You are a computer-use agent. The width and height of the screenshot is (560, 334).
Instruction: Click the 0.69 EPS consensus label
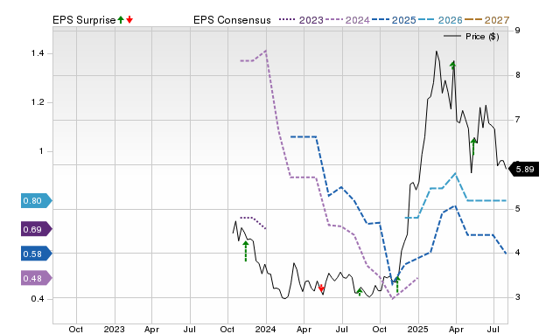pos(36,229)
